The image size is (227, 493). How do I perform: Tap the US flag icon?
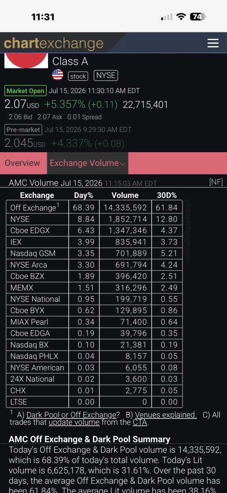coord(58,75)
